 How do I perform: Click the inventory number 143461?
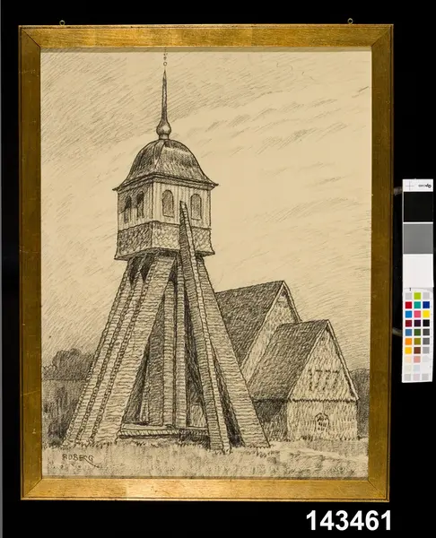pyautogui.click(x=348, y=520)
